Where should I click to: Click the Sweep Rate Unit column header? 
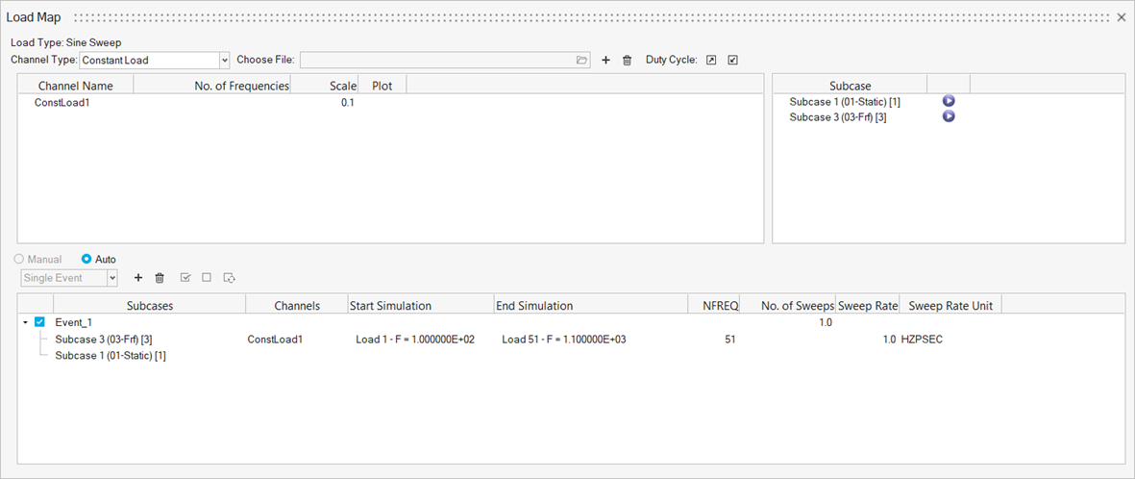click(950, 306)
